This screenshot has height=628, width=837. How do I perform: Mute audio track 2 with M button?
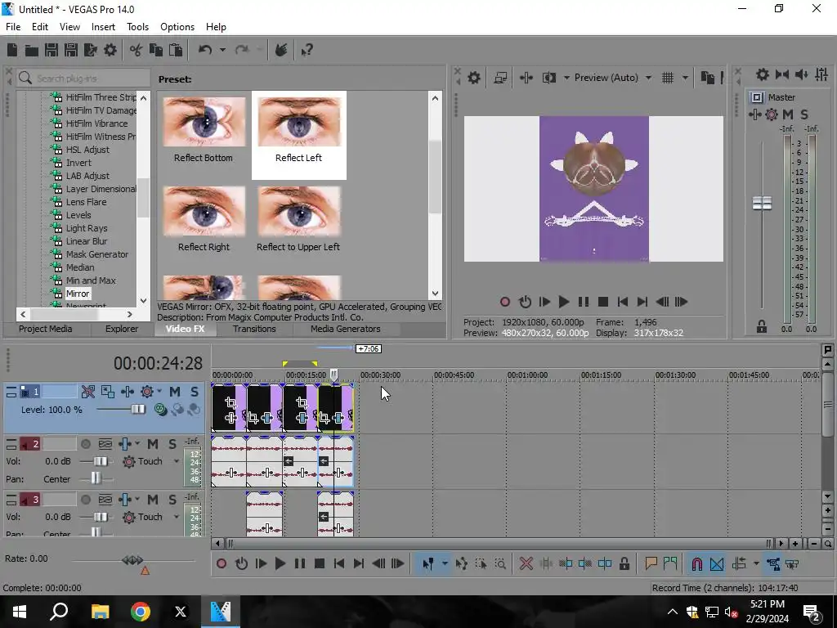(x=153, y=444)
